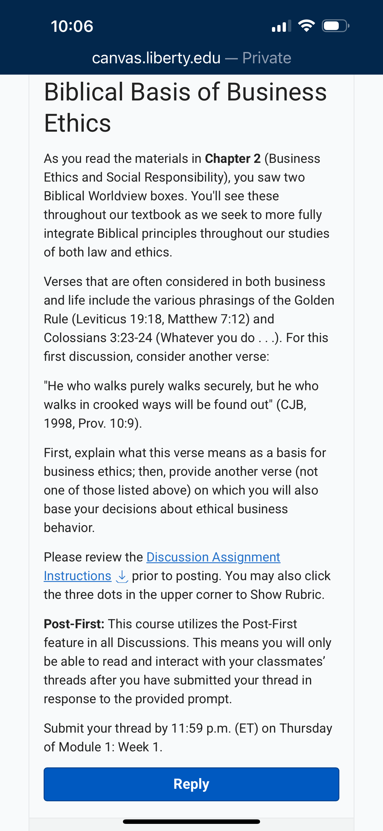This screenshot has width=383, height=831.
Task: Tap the battery icon in status bar
Action: click(335, 26)
